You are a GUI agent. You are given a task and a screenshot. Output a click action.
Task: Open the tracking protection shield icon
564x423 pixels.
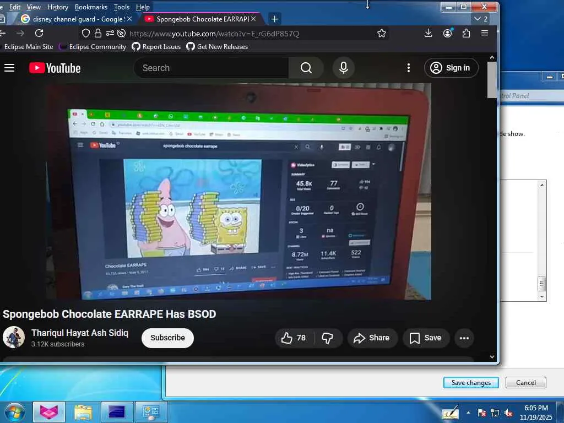(x=85, y=34)
